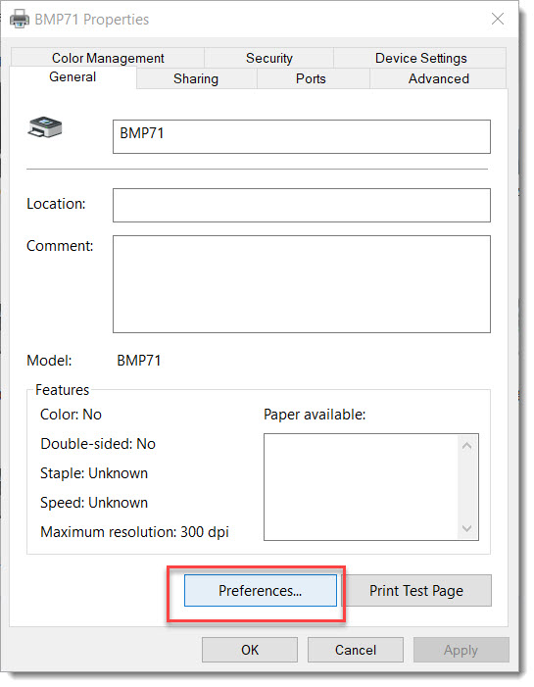Screen dimensions: 534x687
Task: Switch to the Color Management tab
Action: [108, 58]
